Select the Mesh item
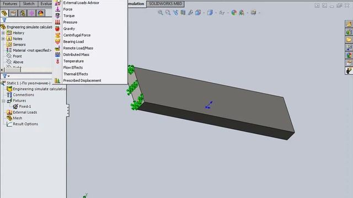Image resolution: width=353 pixels, height=198 pixels. (x=17, y=118)
